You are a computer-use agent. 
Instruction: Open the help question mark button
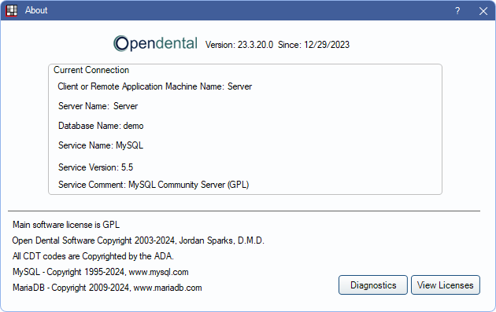tap(457, 11)
